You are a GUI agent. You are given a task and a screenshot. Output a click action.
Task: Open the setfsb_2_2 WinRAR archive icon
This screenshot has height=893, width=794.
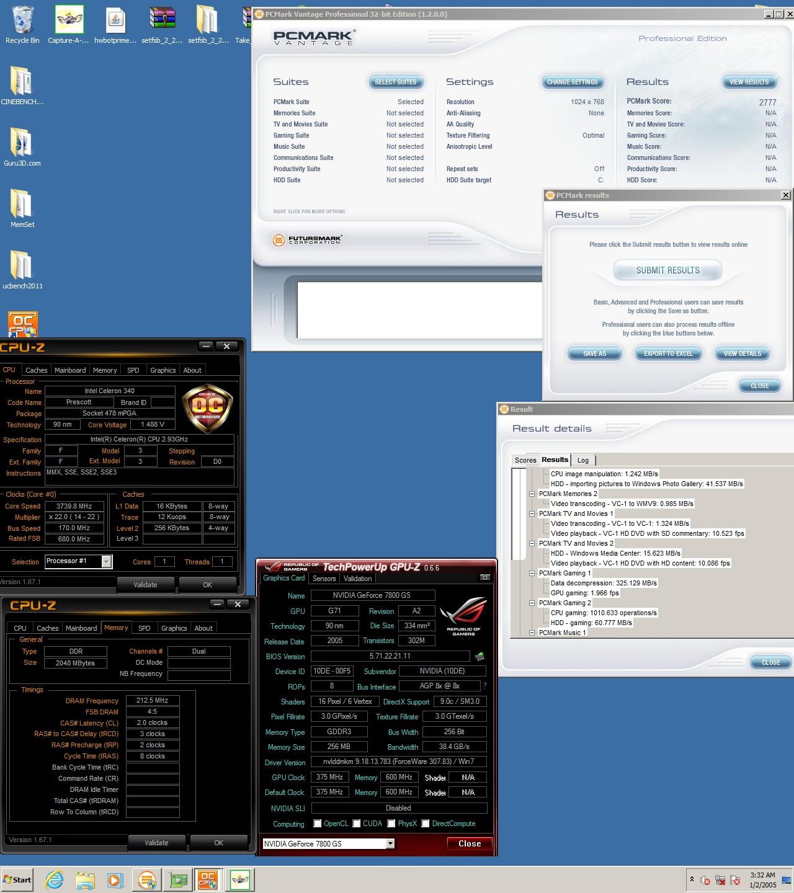162,25
